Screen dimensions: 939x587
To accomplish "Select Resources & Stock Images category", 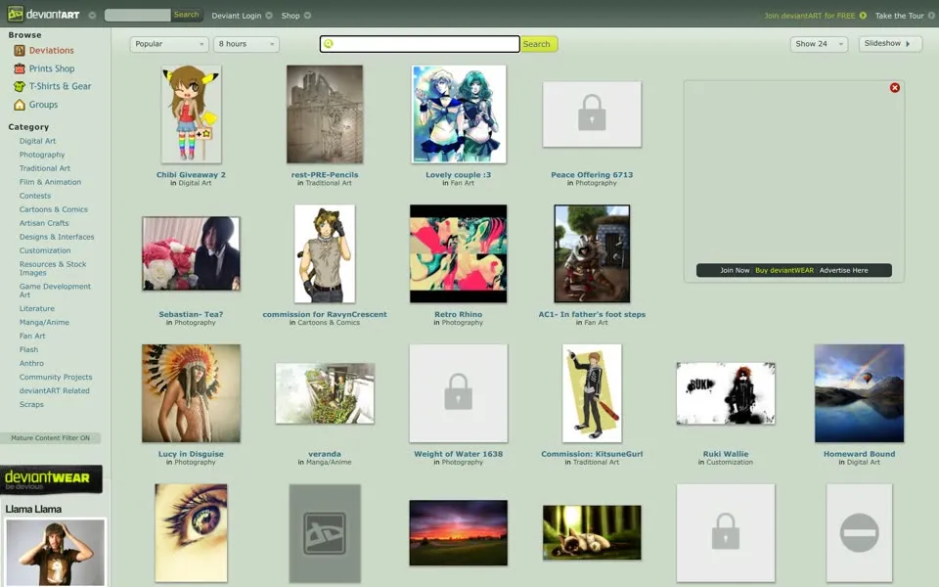I will (x=53, y=268).
